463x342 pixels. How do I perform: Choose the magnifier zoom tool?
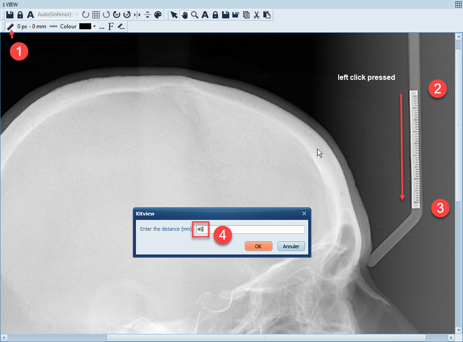coord(195,15)
